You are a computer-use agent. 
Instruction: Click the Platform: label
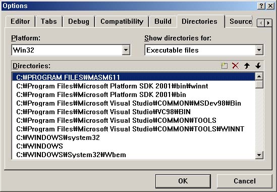(26, 38)
